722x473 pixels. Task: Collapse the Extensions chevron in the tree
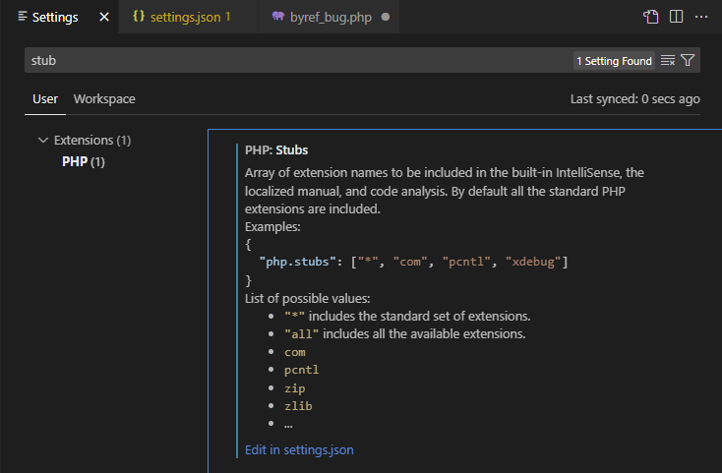[x=42, y=141]
